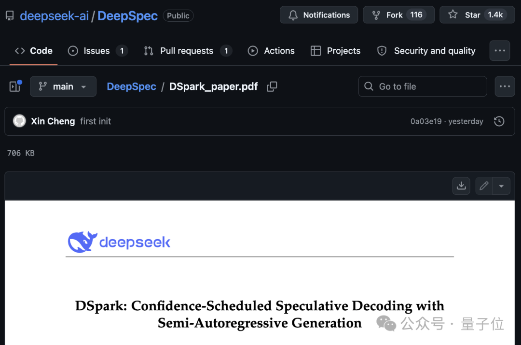521x345 pixels.
Task: Copy the DSpark_paper.pdf file path
Action: pyautogui.click(x=272, y=86)
